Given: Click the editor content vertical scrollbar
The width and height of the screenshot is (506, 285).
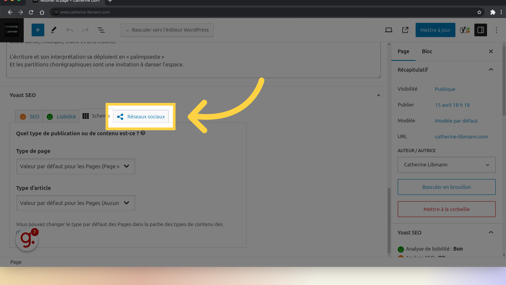Looking at the screenshot, I should (389, 220).
